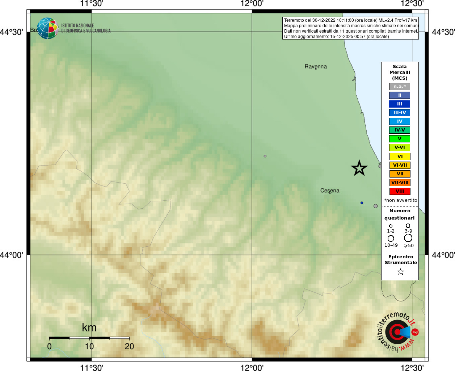Click the 10-49 questionnaires circle symbol
Screen dimensions: 455x371
click(391, 238)
